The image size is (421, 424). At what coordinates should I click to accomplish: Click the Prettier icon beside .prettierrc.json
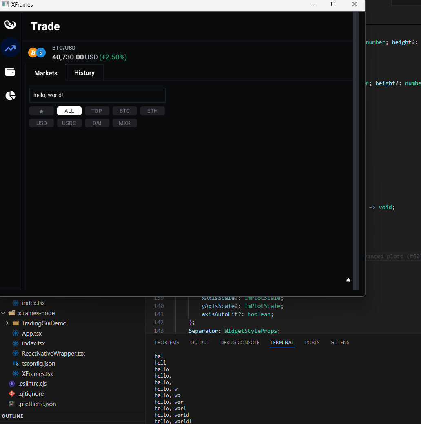coord(12,404)
